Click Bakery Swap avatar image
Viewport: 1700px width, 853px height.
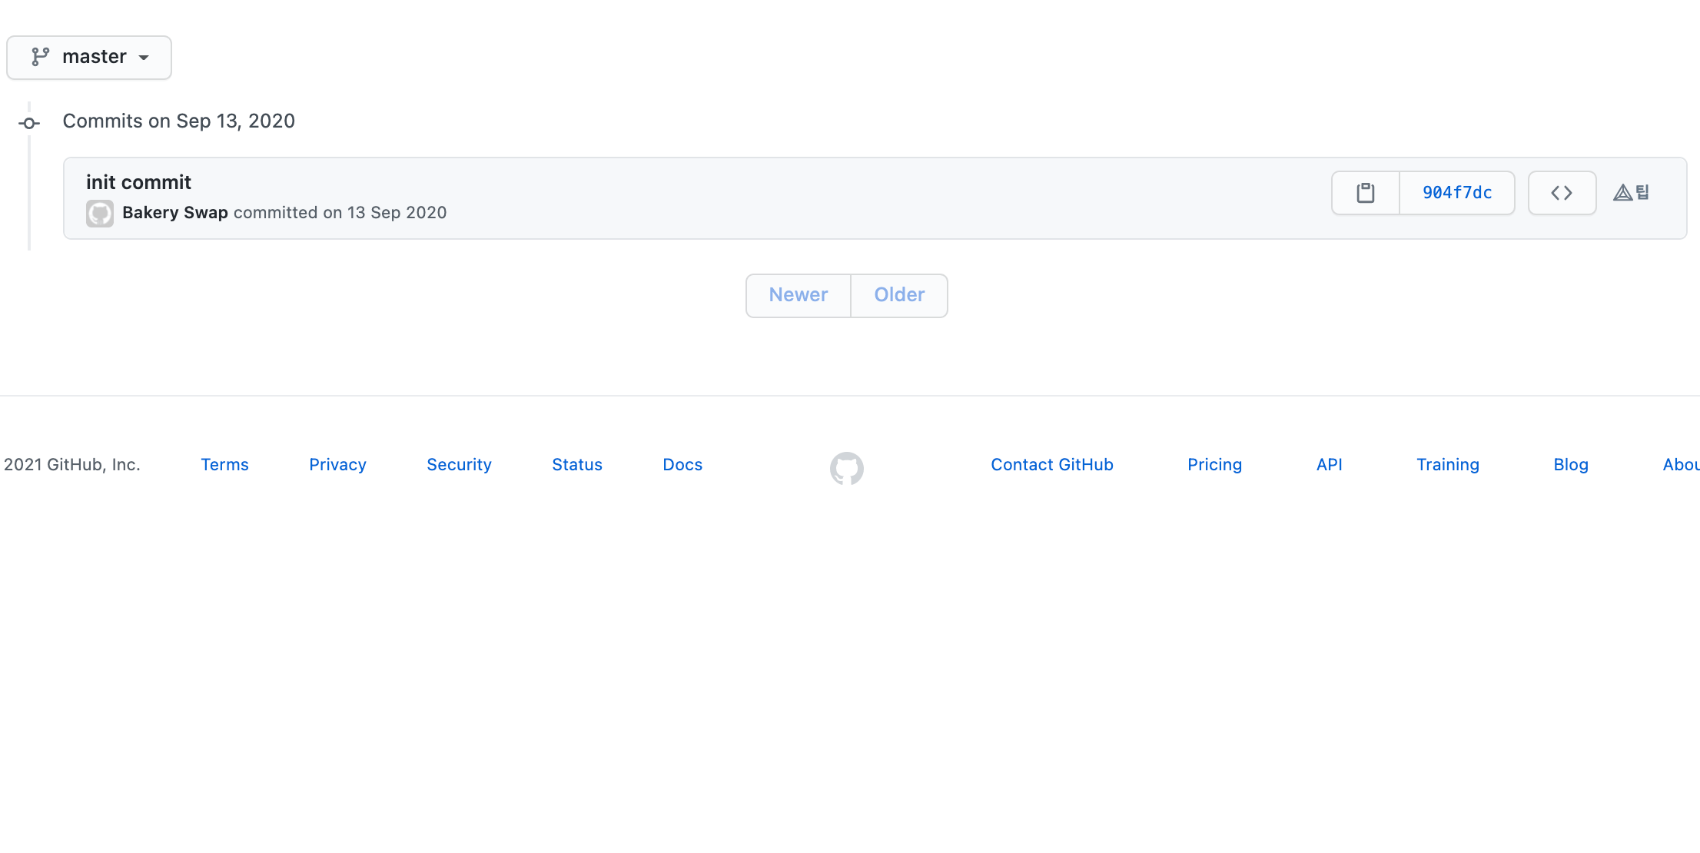coord(100,214)
